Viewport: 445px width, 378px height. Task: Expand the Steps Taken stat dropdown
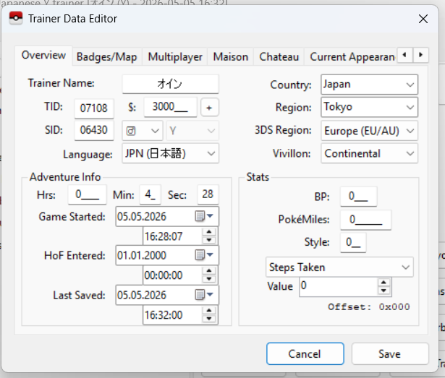click(x=339, y=267)
